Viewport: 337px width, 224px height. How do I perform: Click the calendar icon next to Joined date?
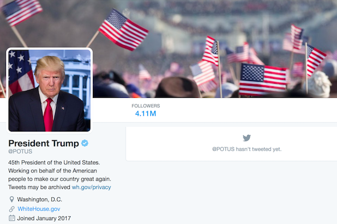[x=12, y=218]
